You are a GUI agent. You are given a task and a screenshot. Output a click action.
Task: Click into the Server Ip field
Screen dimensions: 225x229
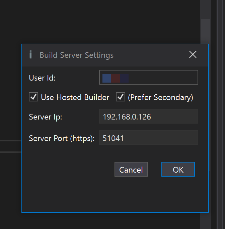(x=148, y=117)
